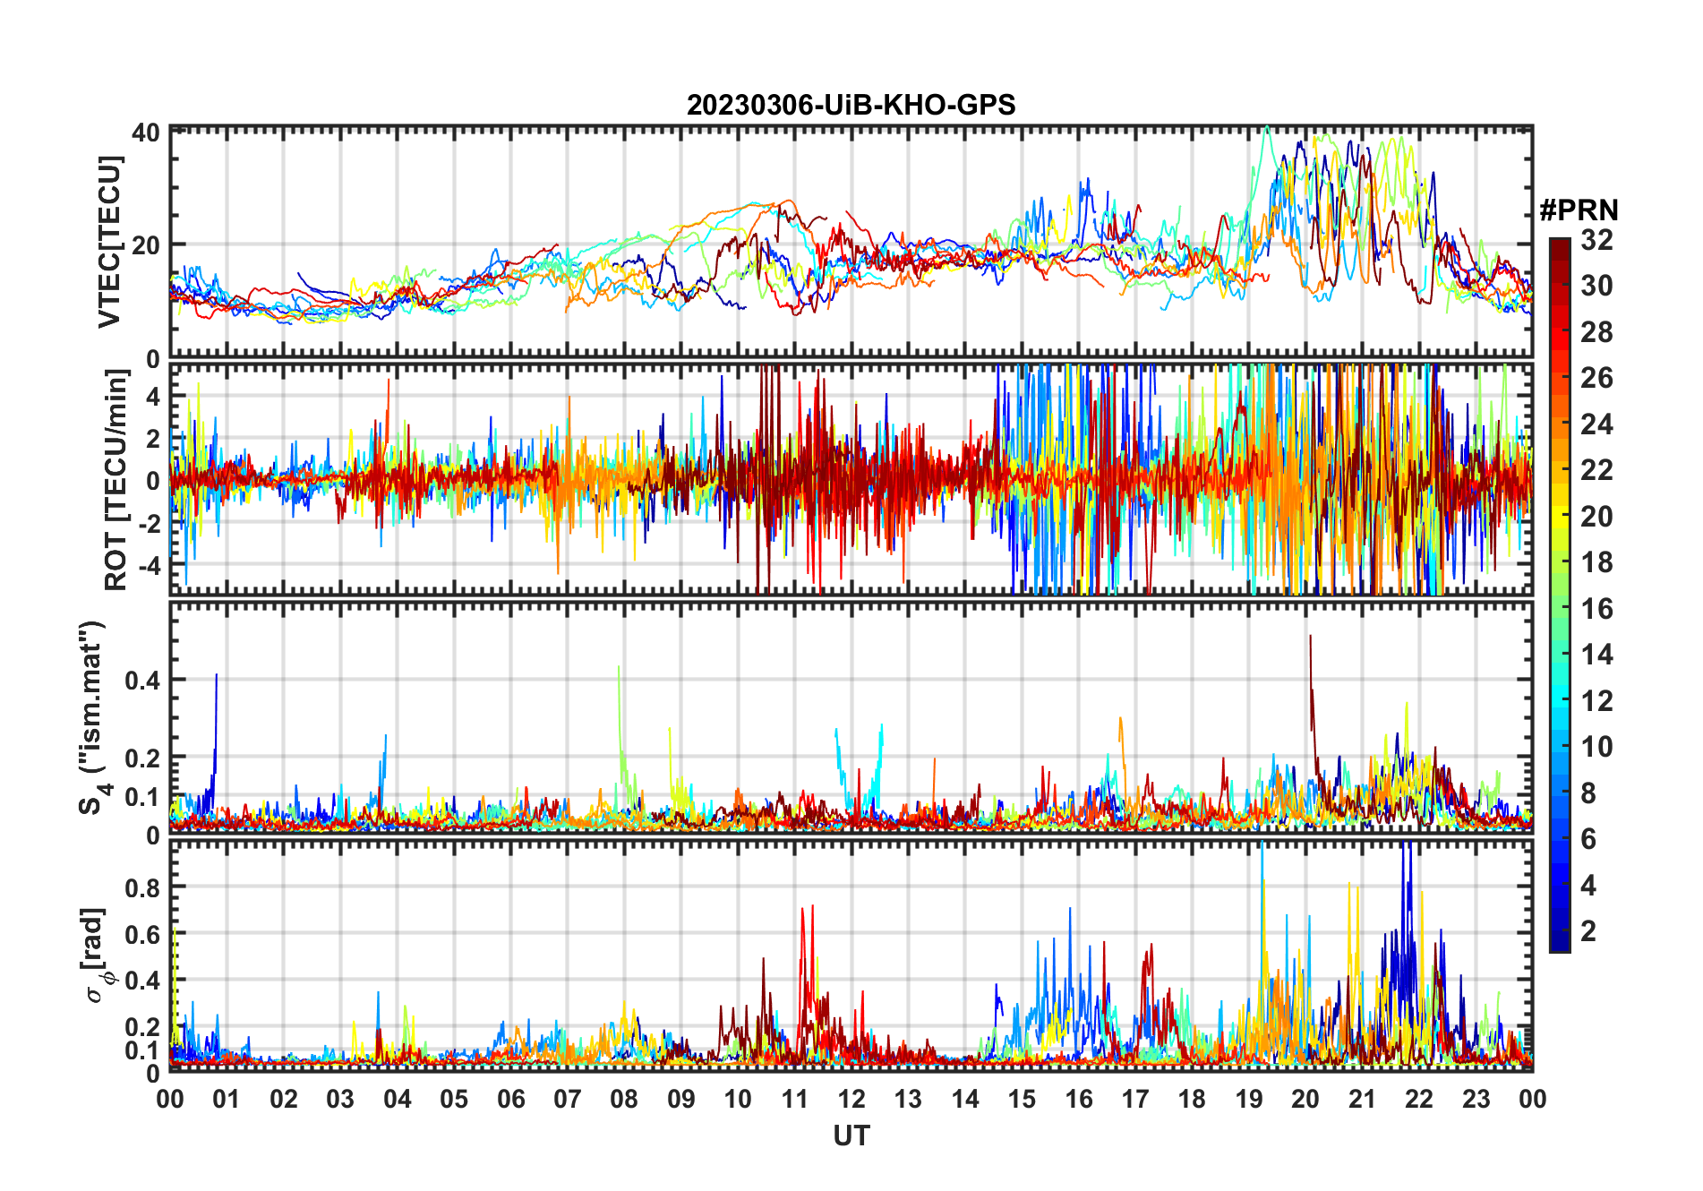The image size is (1703, 1191).
Task: Click the colorbar tick label 10
Action: pos(1596,747)
